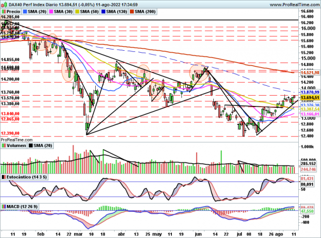Click the 14.855,00 resistance level label

coord(10,60)
